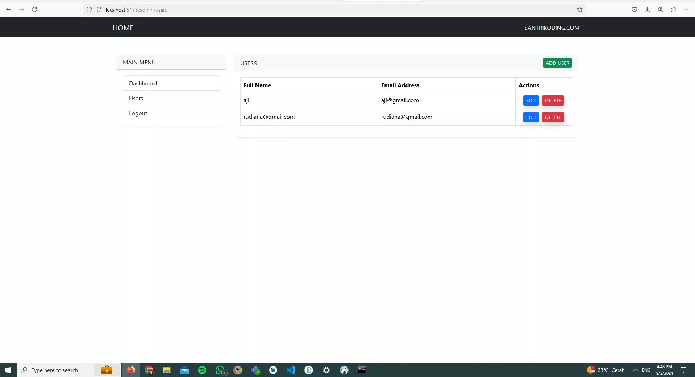The width and height of the screenshot is (695, 377).
Task: Click the page info icon in address bar
Action: point(99,9)
